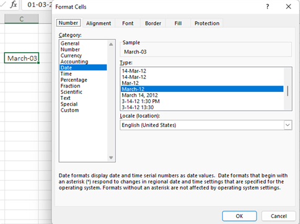Select the March-12 date type
Image resolution: width=300 pixels, height=224 pixels.
coord(202,89)
